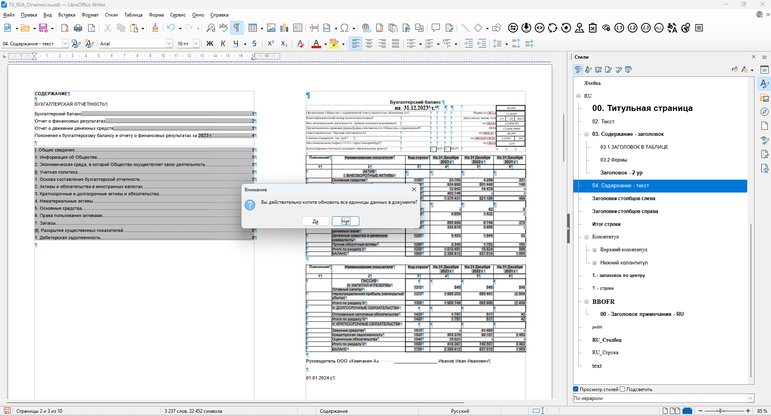Disable the 'Просмотр стилей' checkbox
This screenshot has width=771, height=416.
(x=575, y=389)
